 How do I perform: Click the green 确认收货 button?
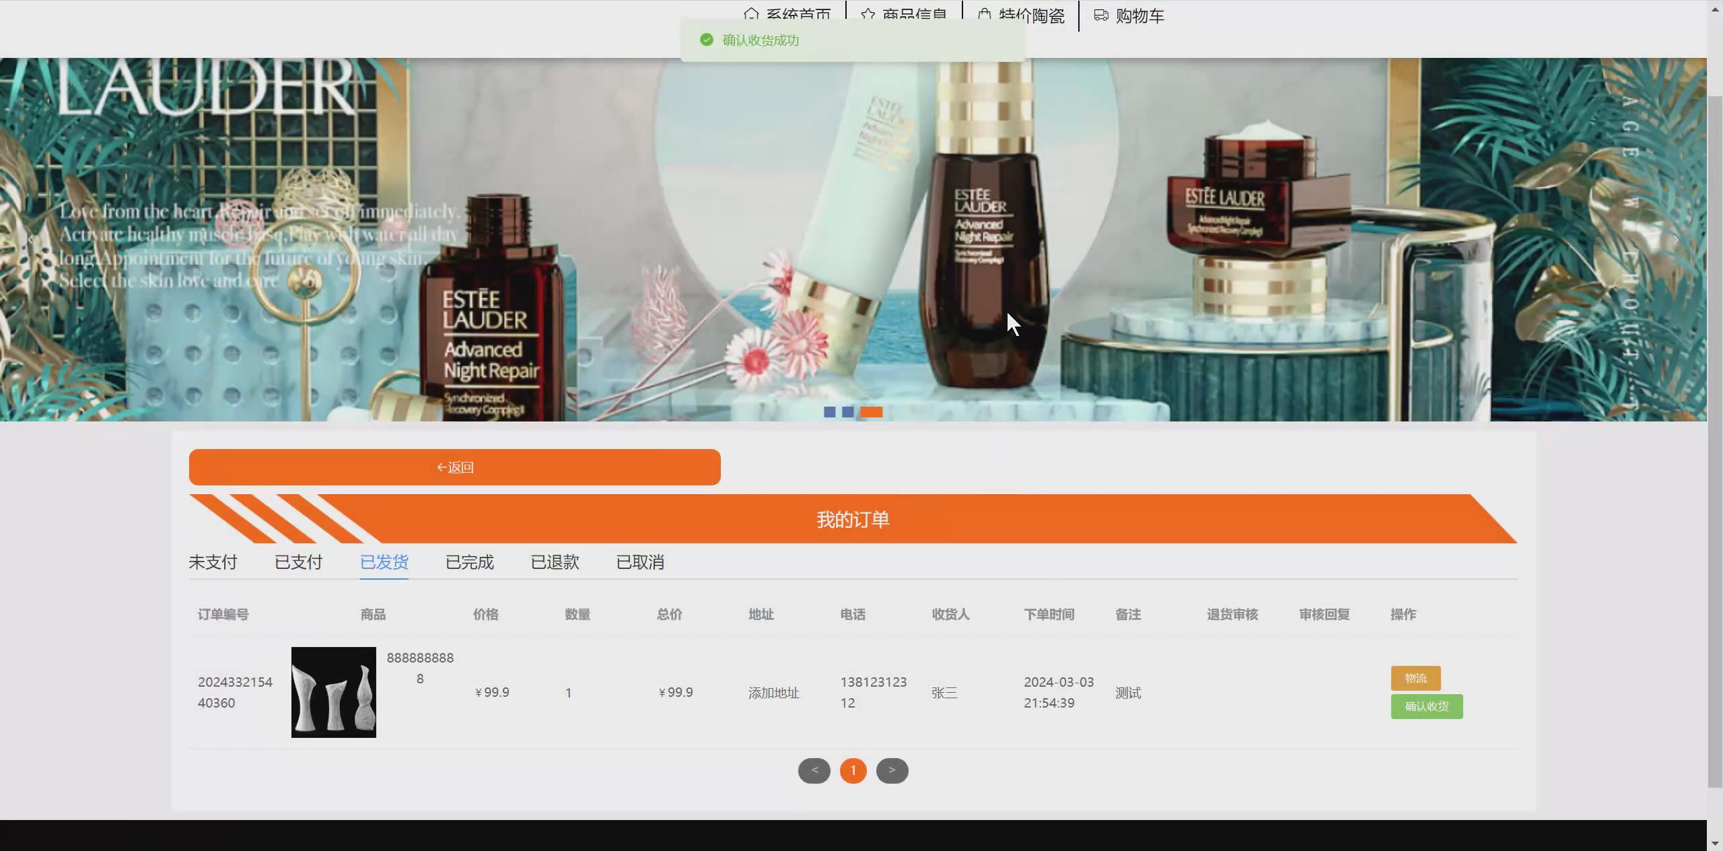point(1426,706)
